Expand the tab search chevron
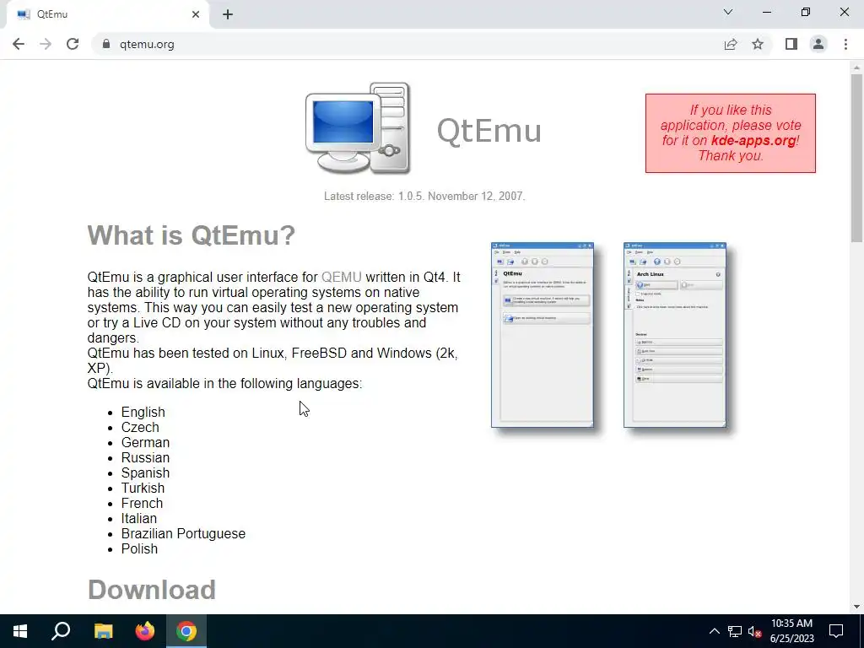The height and width of the screenshot is (648, 864). click(728, 12)
